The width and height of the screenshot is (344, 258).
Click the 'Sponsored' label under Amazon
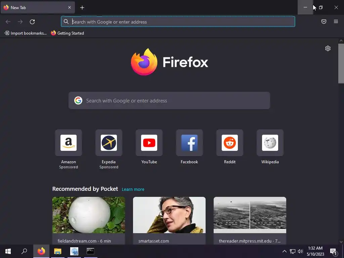(69, 167)
